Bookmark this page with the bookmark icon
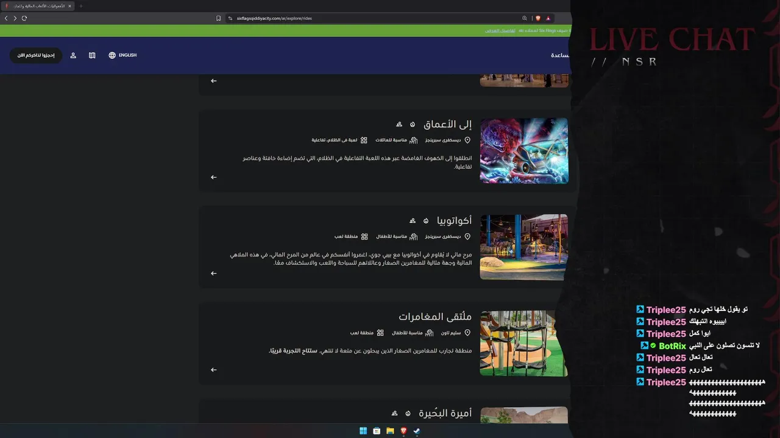Image resolution: width=780 pixels, height=438 pixels. coord(219,18)
